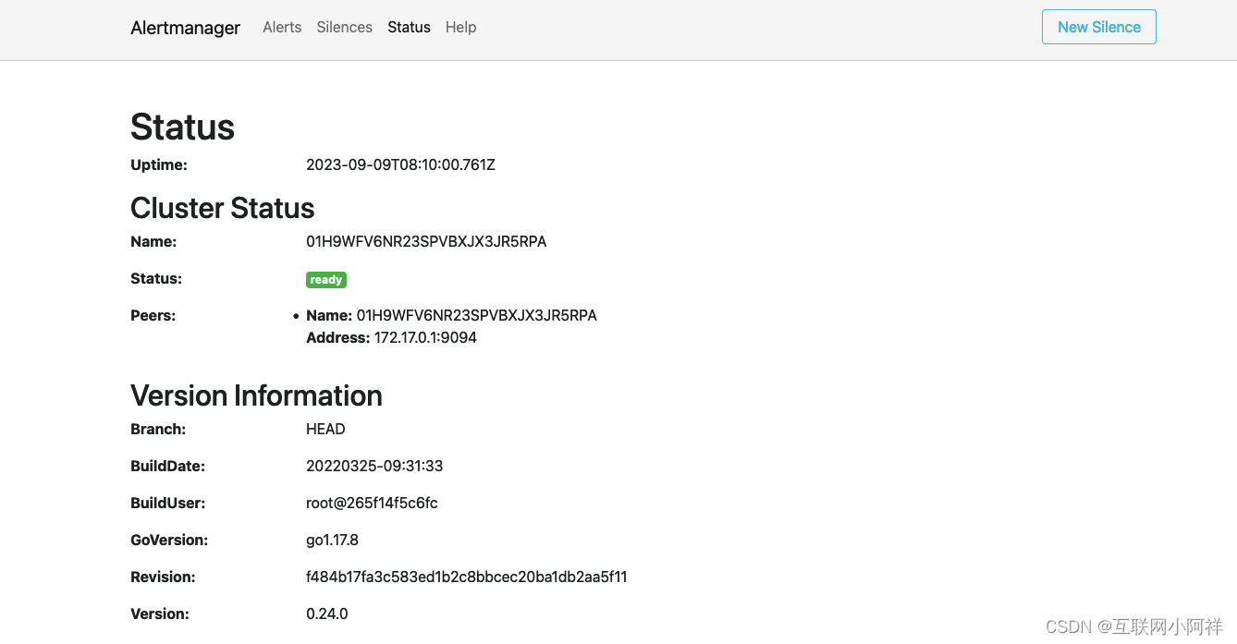The image size is (1237, 644).
Task: Select the Status navigation item
Action: click(409, 27)
